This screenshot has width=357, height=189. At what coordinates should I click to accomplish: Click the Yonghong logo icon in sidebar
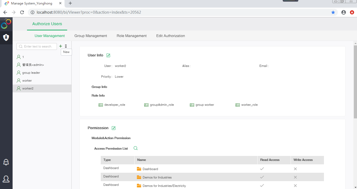coord(6,24)
